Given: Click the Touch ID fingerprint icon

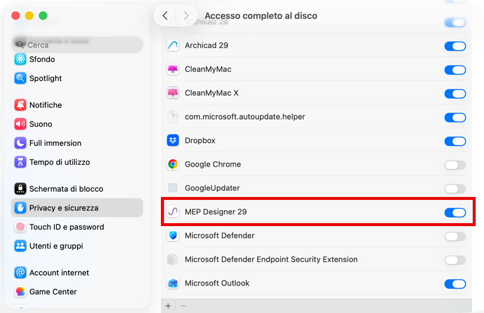Looking at the screenshot, I should (x=20, y=227).
